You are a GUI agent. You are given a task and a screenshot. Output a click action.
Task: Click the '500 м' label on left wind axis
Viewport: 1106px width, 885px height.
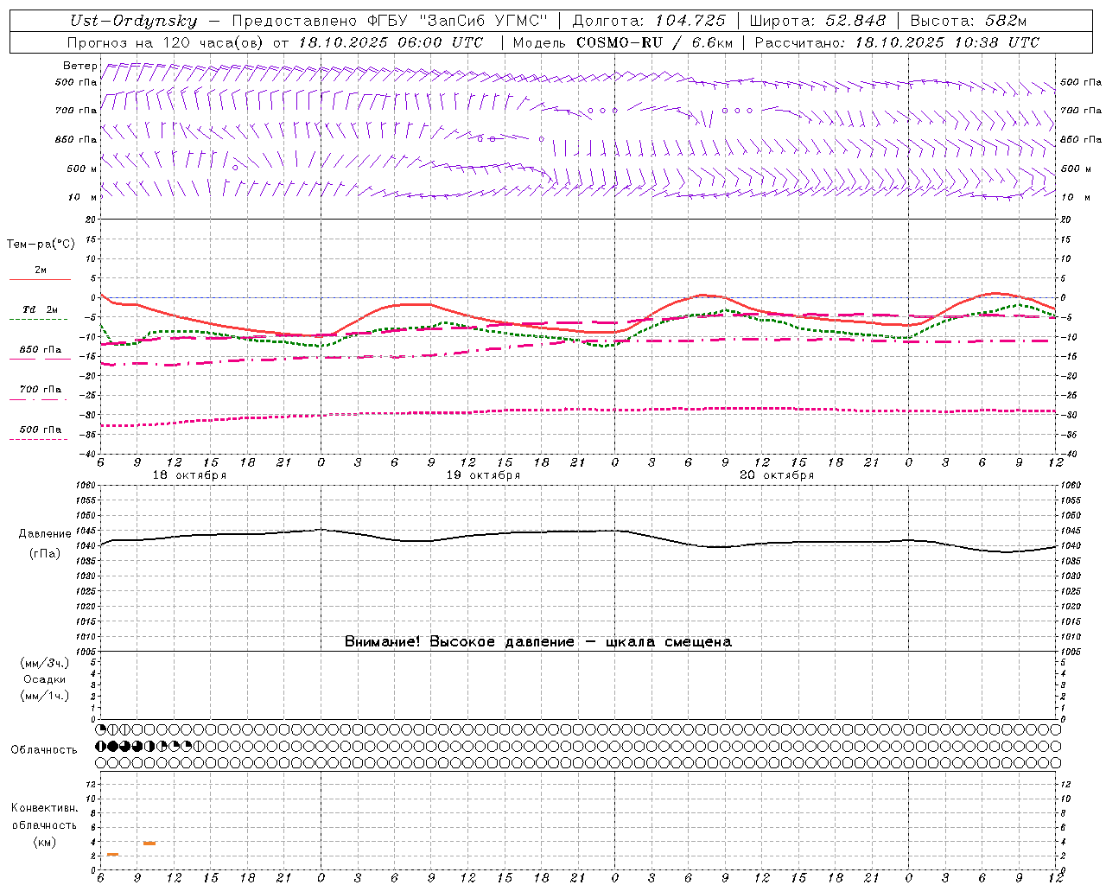point(82,169)
